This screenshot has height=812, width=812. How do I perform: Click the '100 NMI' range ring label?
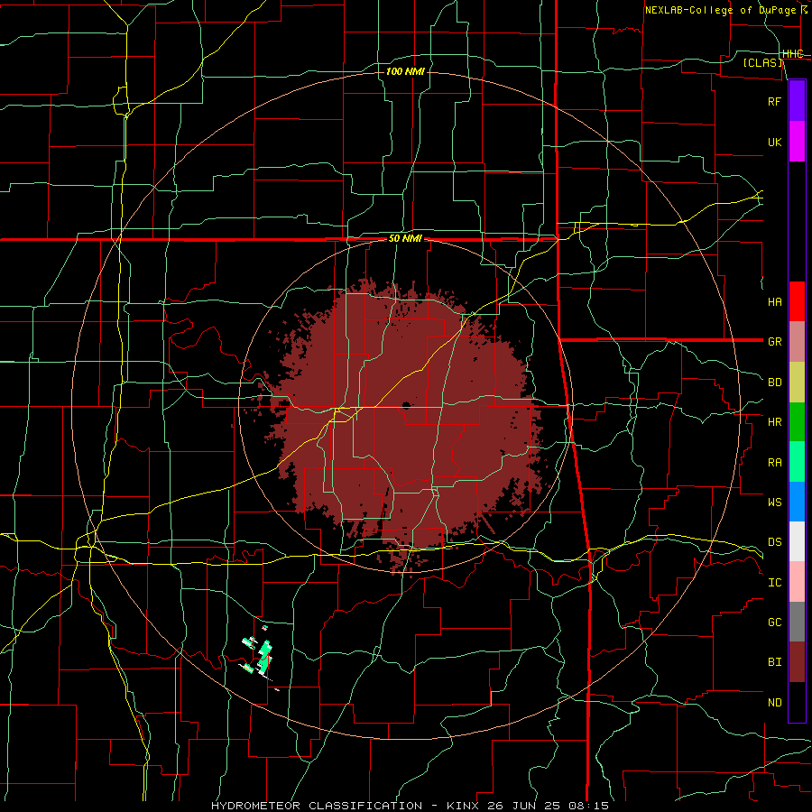pos(405,71)
